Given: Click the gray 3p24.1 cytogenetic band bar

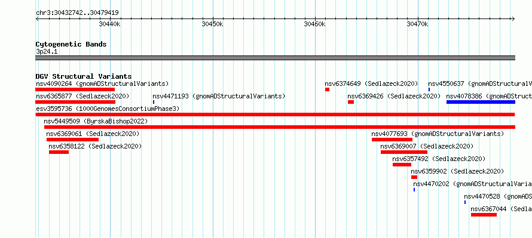Looking at the screenshot, I should tap(275, 58).
